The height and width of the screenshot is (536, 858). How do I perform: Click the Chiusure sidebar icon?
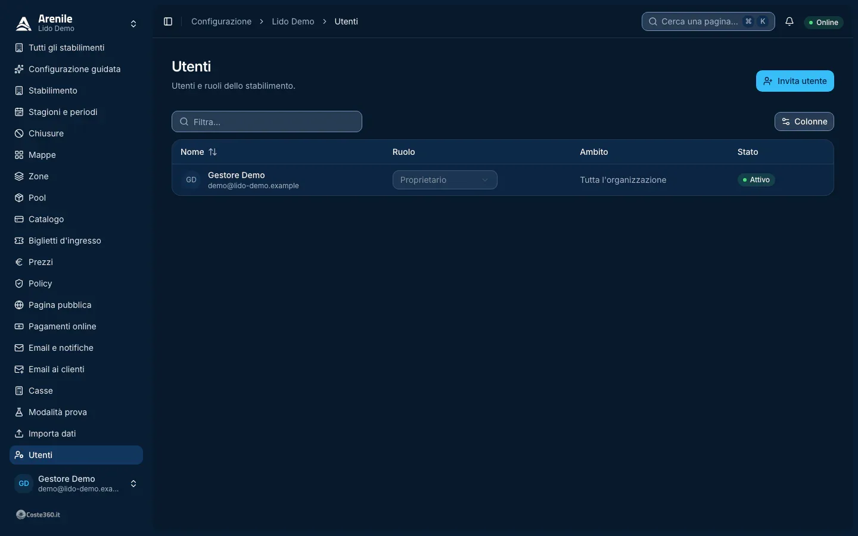pos(19,133)
